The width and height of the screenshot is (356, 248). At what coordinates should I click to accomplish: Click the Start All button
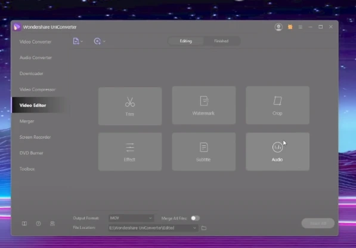(318, 224)
